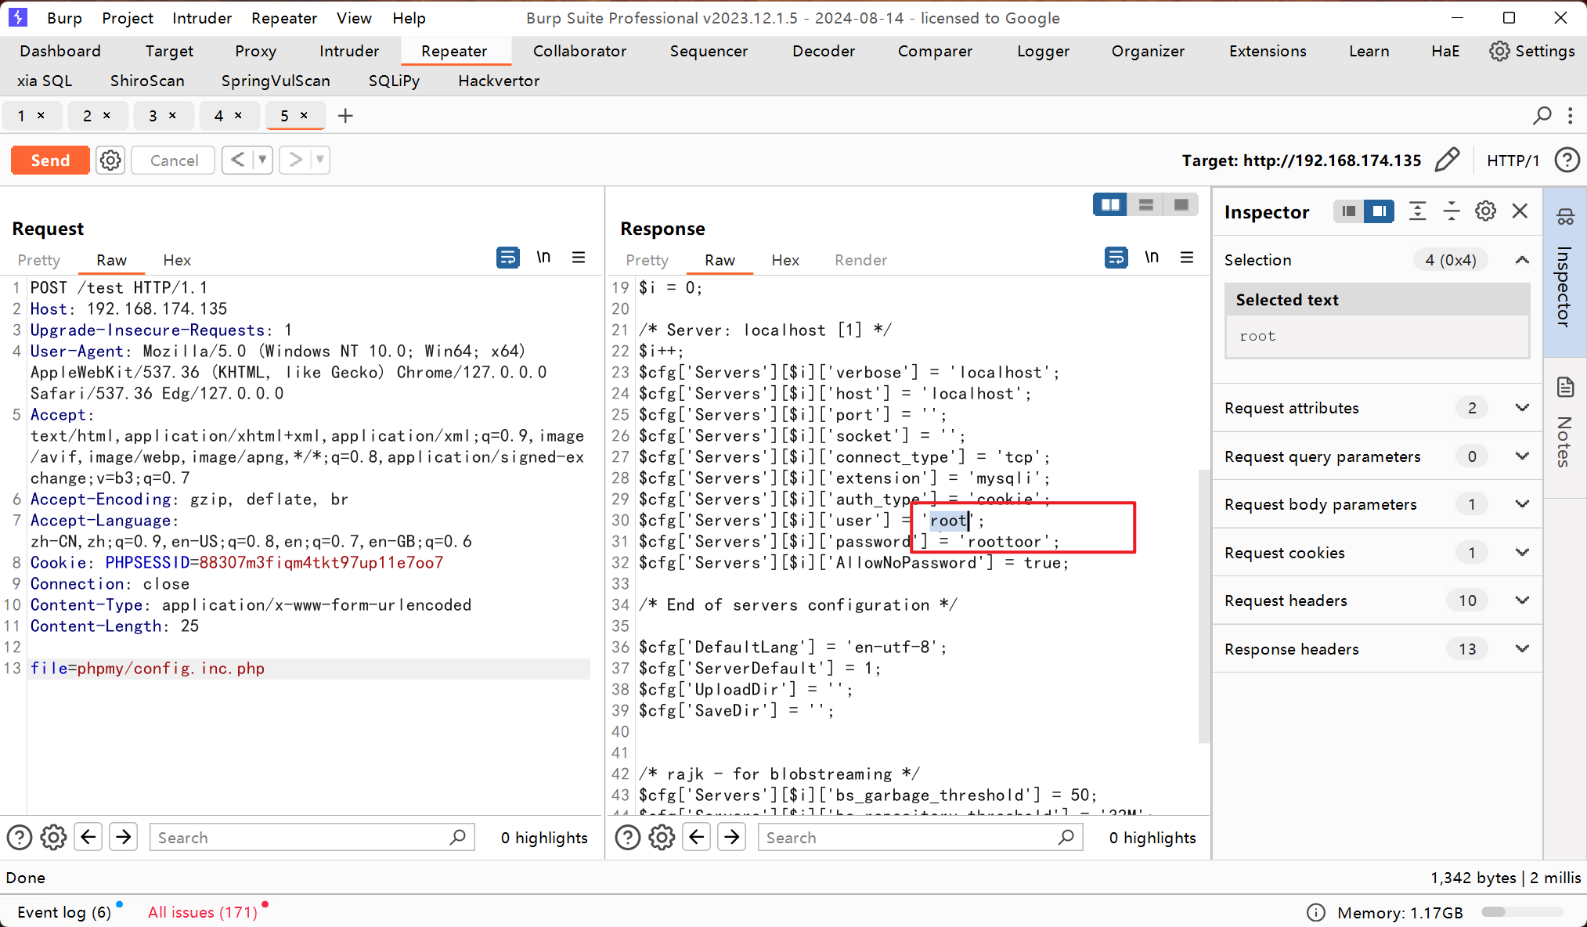The width and height of the screenshot is (1587, 927).
Task: Open the Intruder menu in menu bar
Action: tap(202, 18)
